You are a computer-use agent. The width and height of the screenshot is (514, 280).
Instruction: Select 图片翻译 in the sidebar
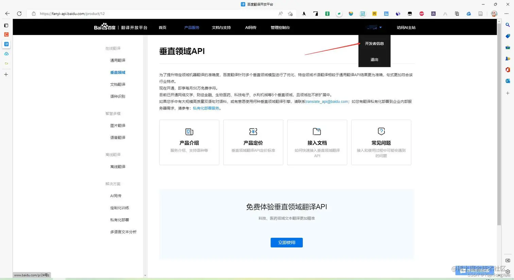coord(118,125)
